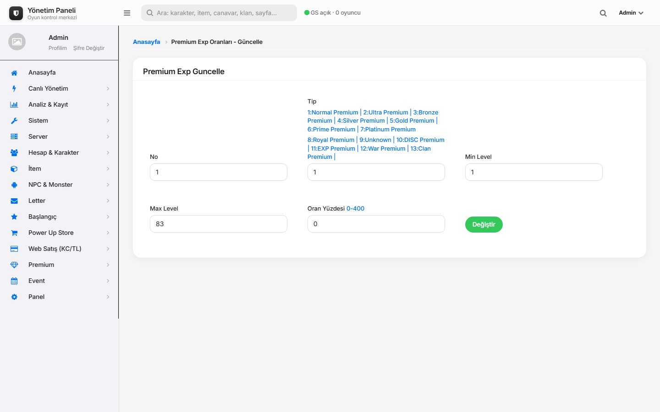Click the Admin avatar placeholder image
This screenshot has height=412, width=660.
pyautogui.click(x=17, y=42)
